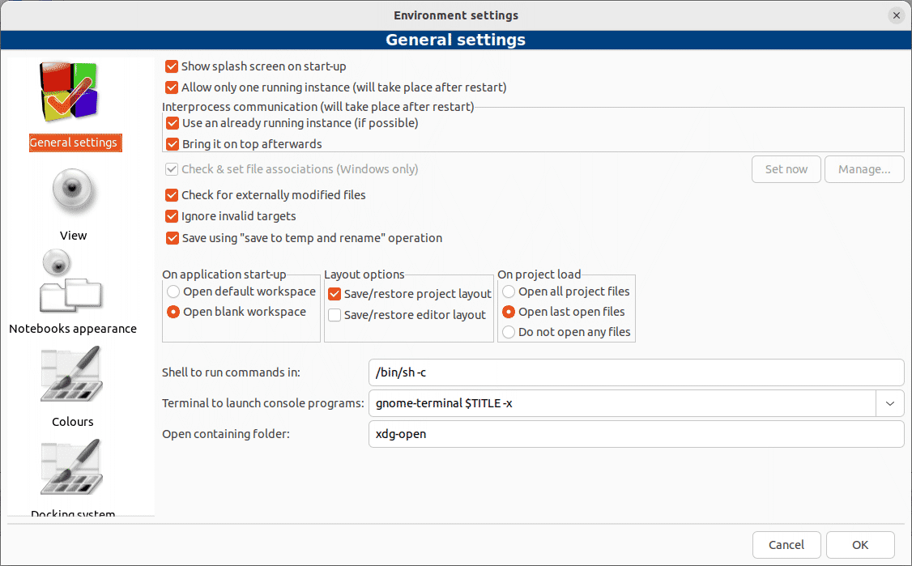Click the General settings label in sidebar
912x566 pixels.
coord(74,143)
